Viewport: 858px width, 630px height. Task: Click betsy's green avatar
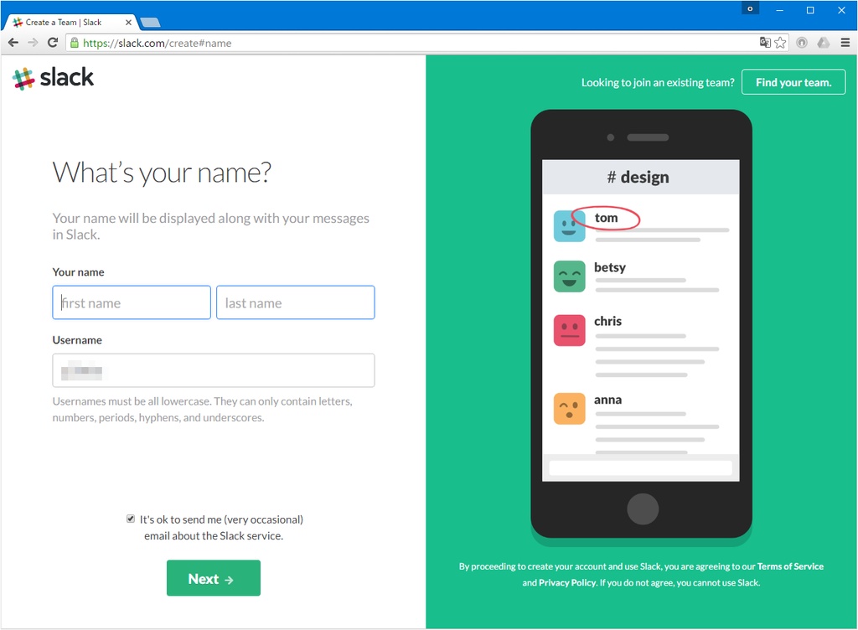569,276
